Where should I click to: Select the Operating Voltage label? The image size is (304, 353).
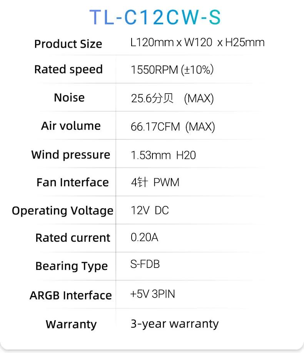pyautogui.click(x=63, y=211)
